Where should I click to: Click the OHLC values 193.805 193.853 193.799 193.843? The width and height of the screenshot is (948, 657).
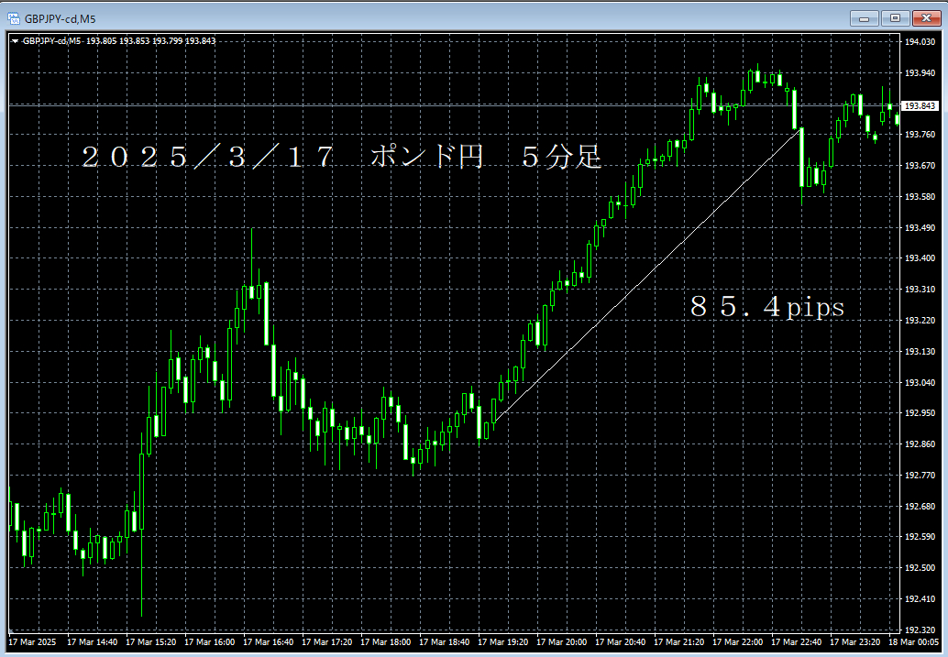click(x=151, y=41)
